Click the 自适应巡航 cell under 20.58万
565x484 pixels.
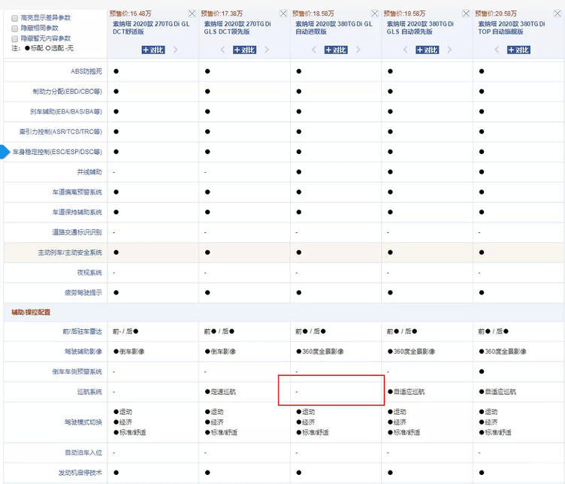click(497, 392)
